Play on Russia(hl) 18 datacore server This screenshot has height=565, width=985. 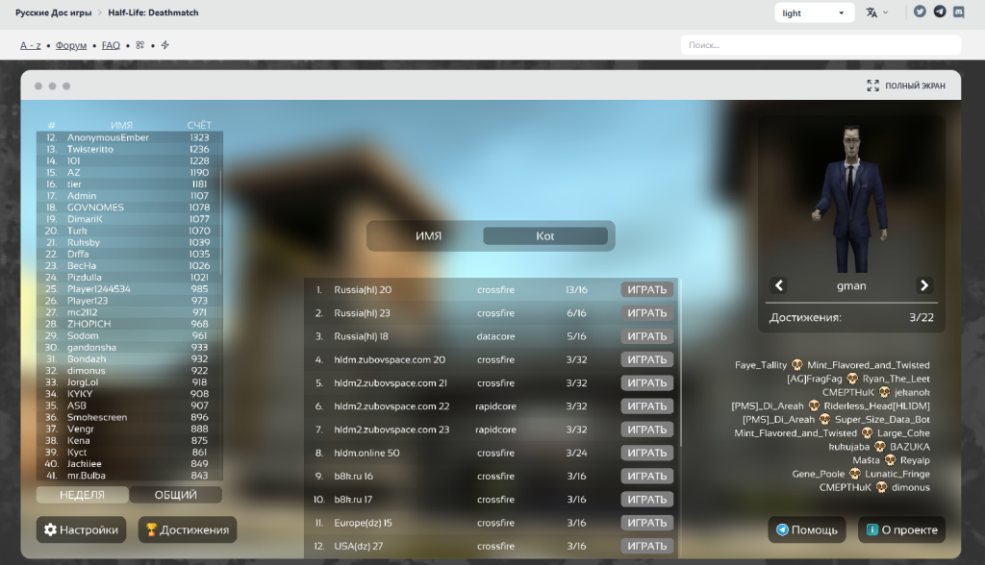pyautogui.click(x=647, y=336)
